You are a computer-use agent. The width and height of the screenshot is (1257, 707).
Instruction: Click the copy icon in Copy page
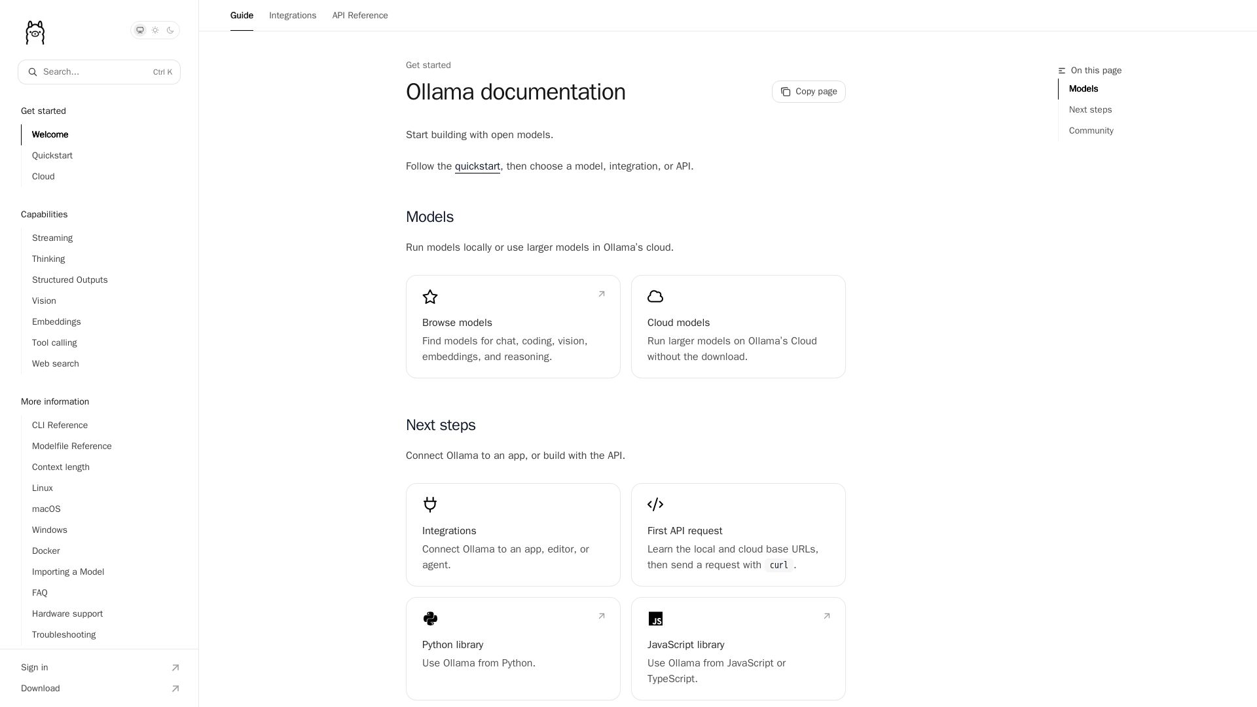point(786,92)
